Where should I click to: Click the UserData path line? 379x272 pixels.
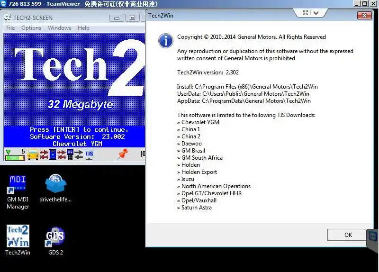243,94
